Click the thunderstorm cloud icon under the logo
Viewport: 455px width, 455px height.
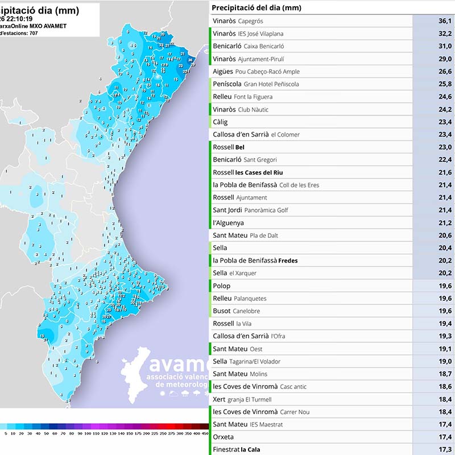click(196, 392)
